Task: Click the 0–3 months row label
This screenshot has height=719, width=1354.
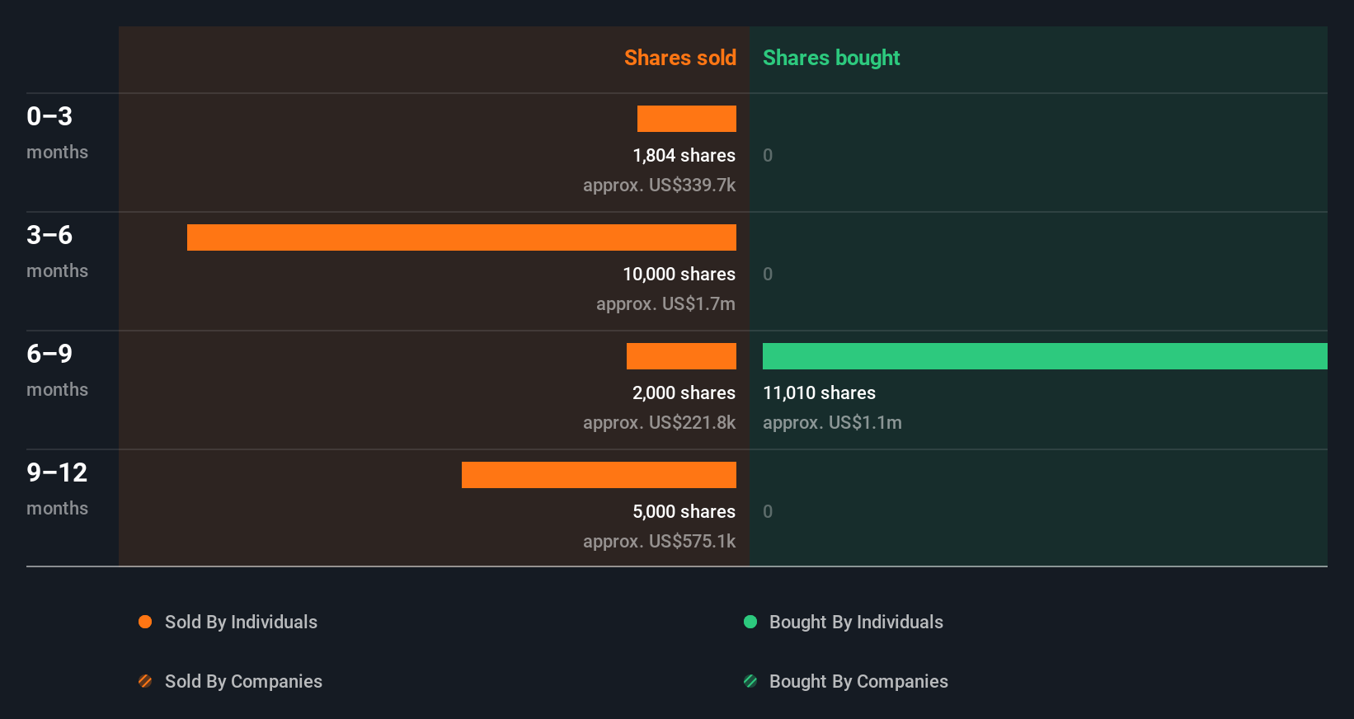Action: [x=57, y=132]
